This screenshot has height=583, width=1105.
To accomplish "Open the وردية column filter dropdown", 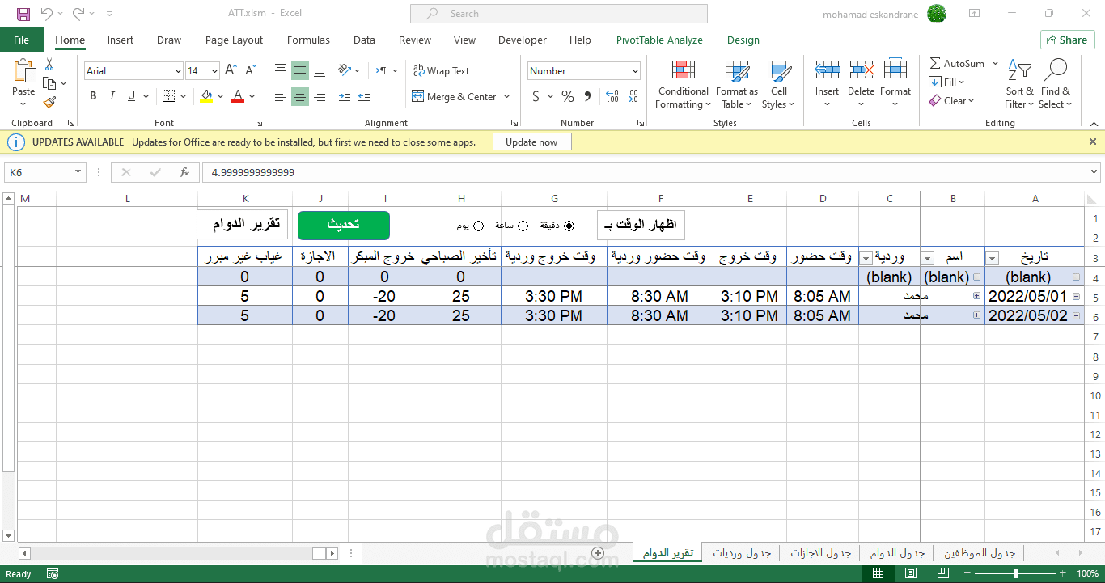I will click(x=866, y=258).
